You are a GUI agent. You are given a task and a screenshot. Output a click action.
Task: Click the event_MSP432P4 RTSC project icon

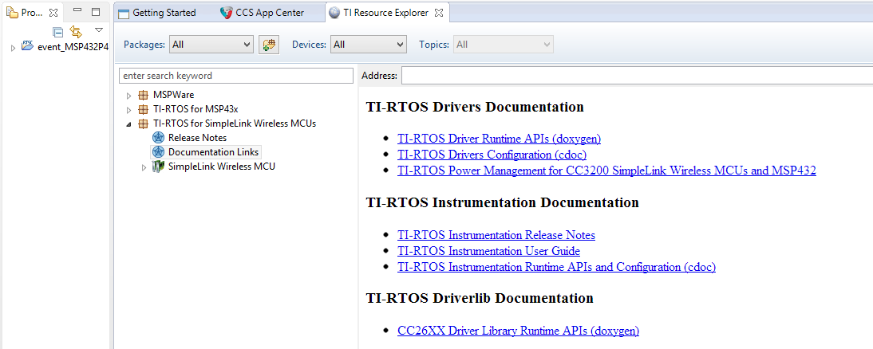[x=27, y=45]
